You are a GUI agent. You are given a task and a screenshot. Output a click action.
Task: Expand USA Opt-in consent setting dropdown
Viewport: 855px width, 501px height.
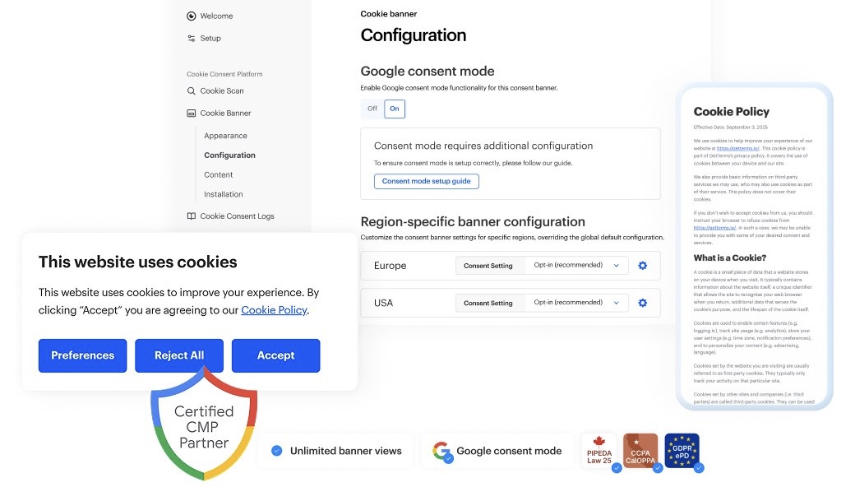579,303
